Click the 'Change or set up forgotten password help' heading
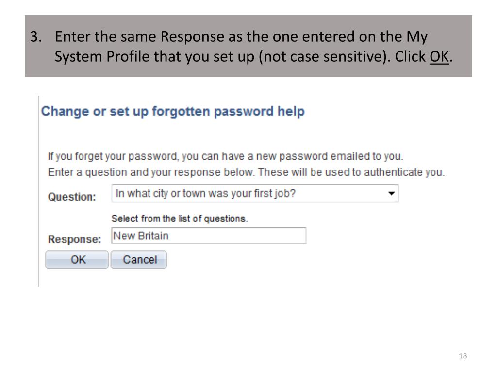The image size is (497, 373). [x=173, y=111]
